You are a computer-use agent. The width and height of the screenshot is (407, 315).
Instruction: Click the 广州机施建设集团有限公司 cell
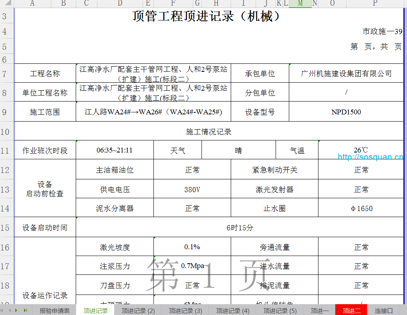point(346,73)
